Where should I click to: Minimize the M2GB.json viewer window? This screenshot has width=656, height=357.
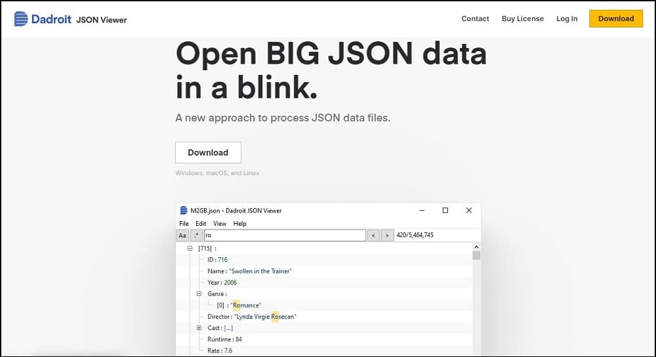point(422,211)
